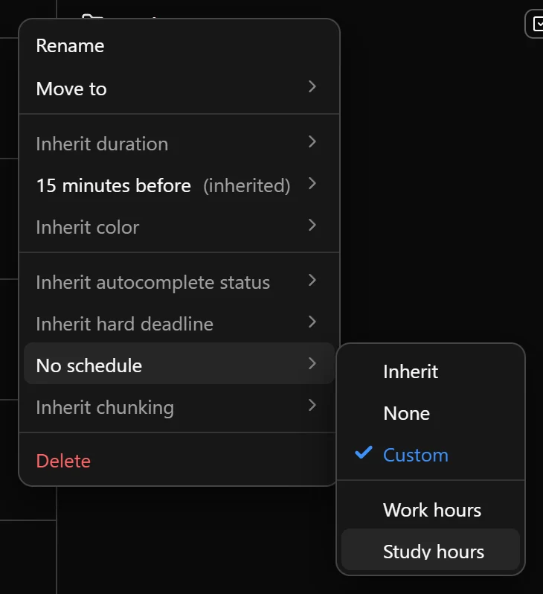Open the Inherit chunking submenu

179,407
